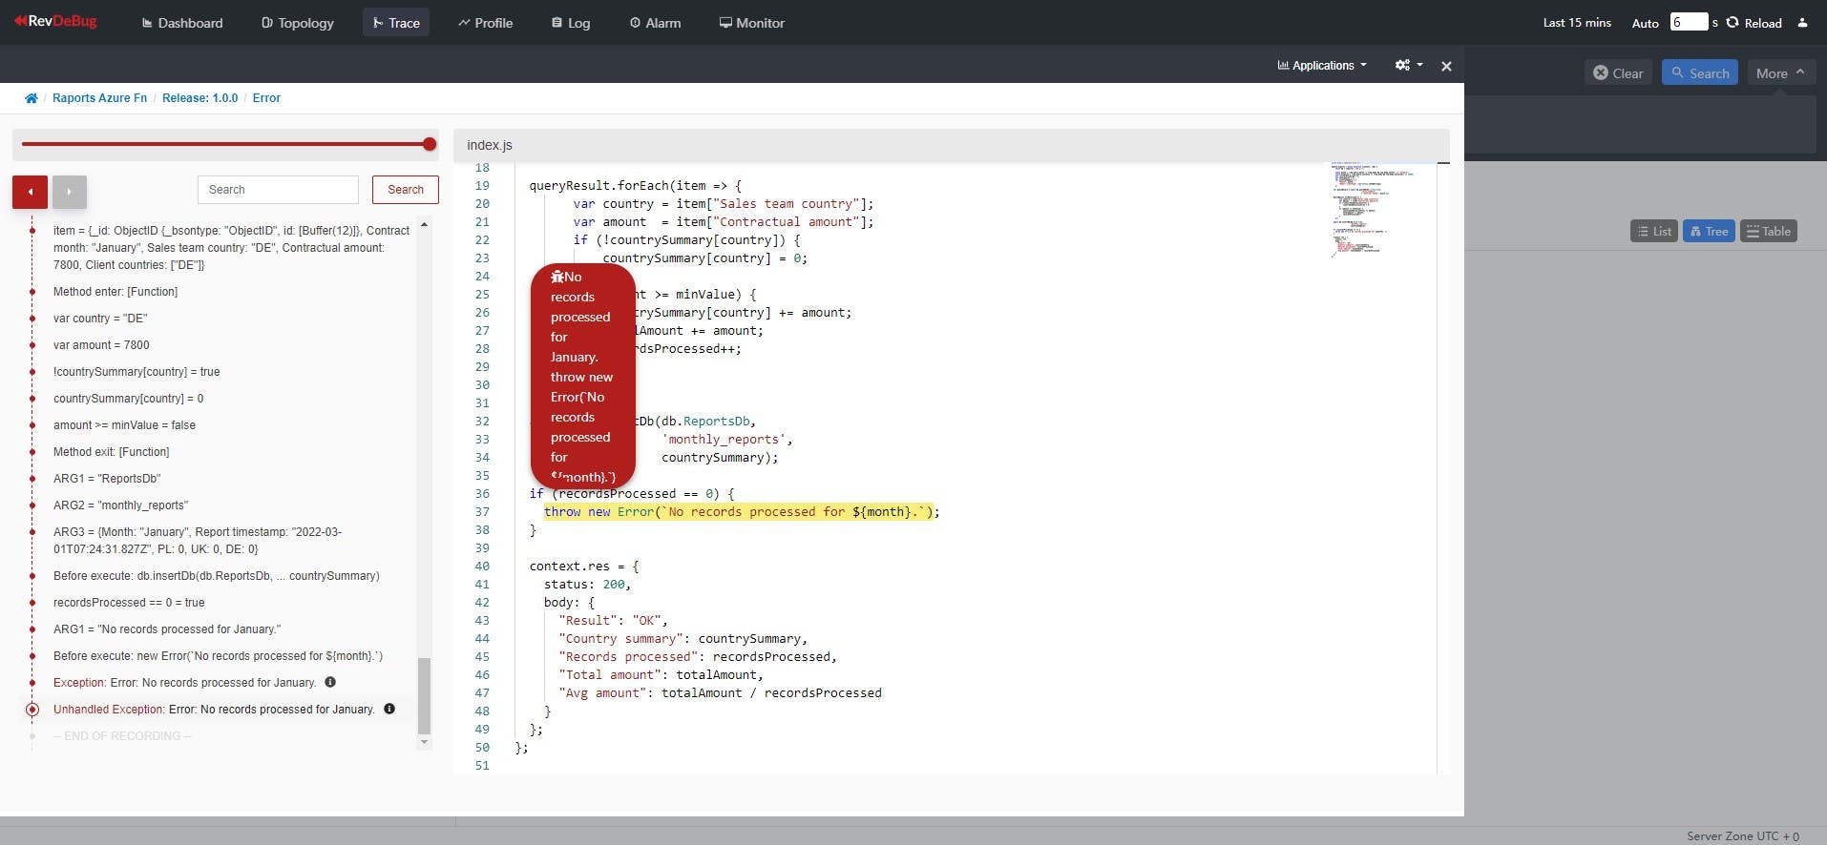Open the Error breadcrumb link

[266, 98]
